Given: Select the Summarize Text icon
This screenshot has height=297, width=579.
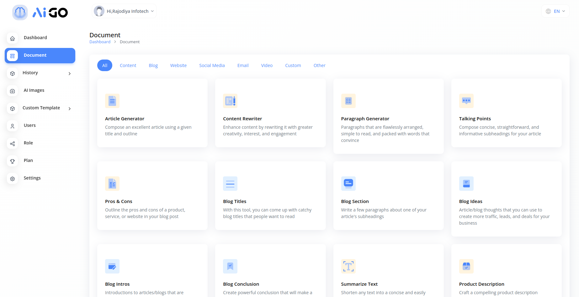Looking at the screenshot, I should tap(348, 266).
